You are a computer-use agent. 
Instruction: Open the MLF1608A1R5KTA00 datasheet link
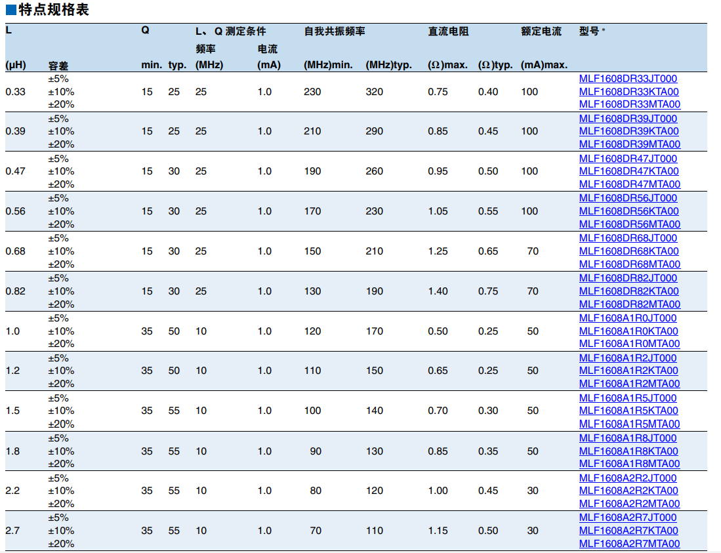tap(628, 411)
